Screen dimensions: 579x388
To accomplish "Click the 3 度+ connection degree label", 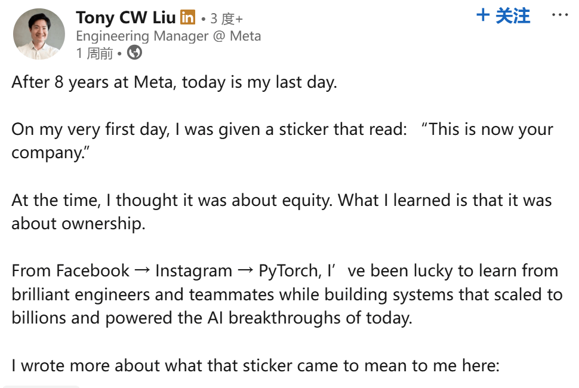I will [x=226, y=19].
